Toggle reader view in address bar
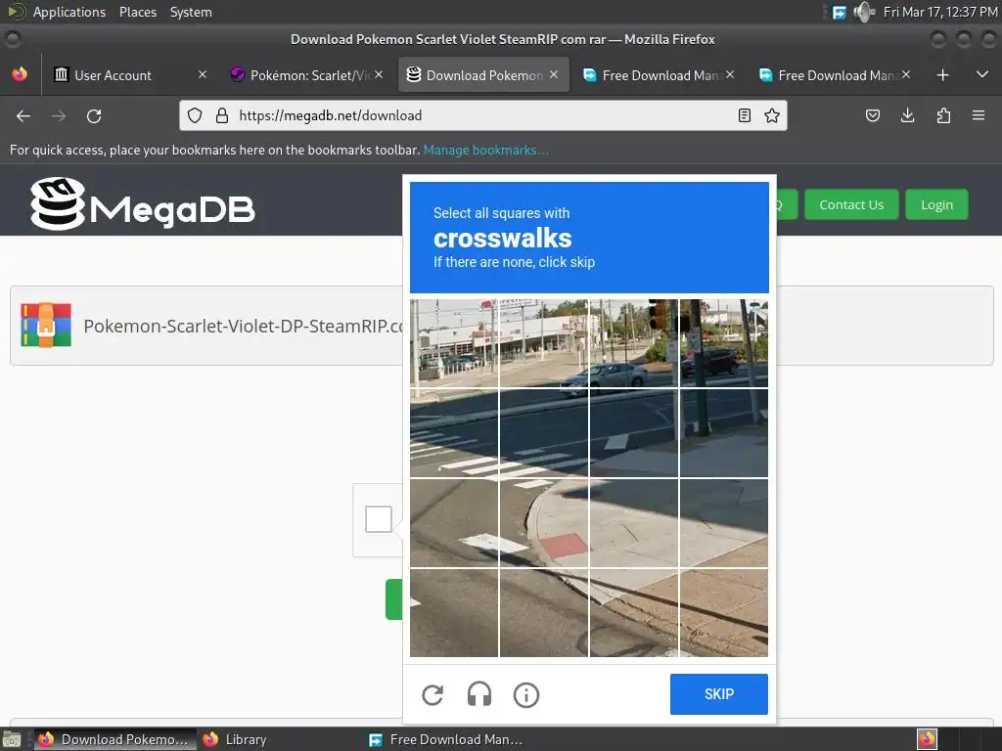1002x751 pixels. 745,115
